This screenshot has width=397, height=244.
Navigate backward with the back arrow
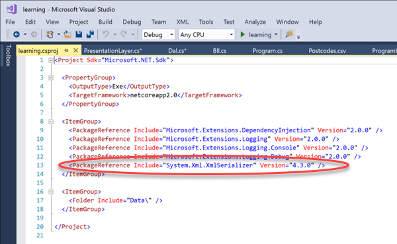[x=17, y=34]
